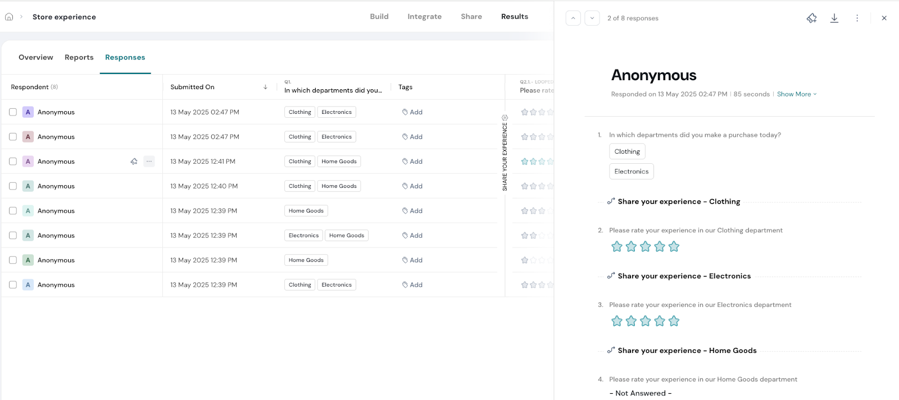Click the AI sparkle icon in response panel header
The width and height of the screenshot is (899, 400).
pyautogui.click(x=811, y=18)
